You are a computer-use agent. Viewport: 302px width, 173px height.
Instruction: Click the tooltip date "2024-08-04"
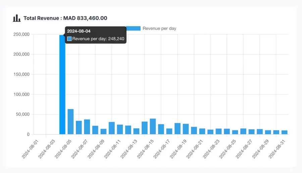point(79,31)
